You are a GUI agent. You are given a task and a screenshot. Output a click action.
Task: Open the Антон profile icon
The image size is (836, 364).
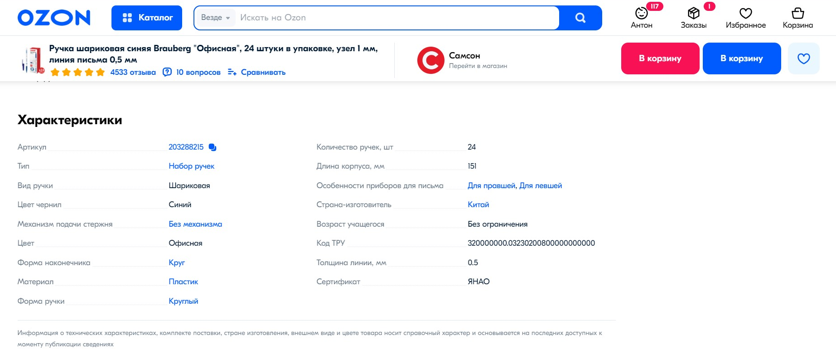[x=641, y=14]
